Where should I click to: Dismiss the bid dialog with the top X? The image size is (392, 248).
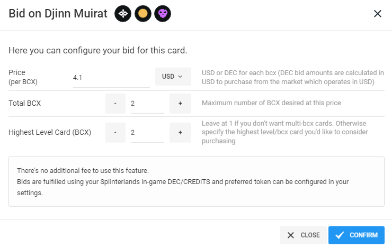tap(378, 13)
